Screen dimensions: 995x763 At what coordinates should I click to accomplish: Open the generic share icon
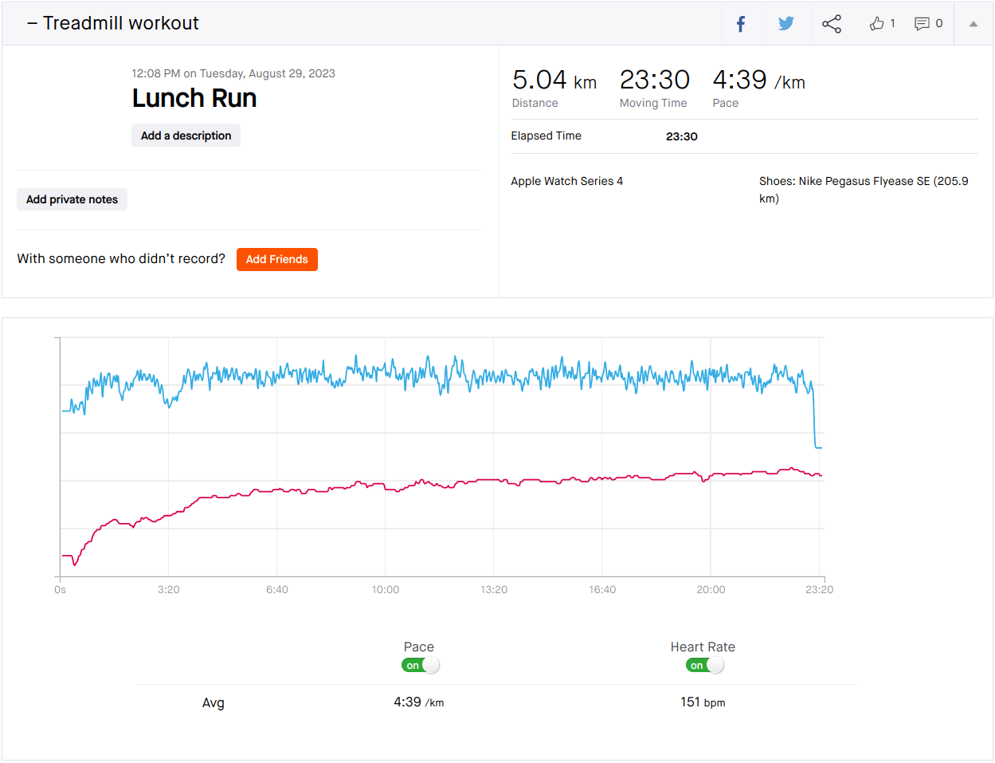click(x=832, y=24)
